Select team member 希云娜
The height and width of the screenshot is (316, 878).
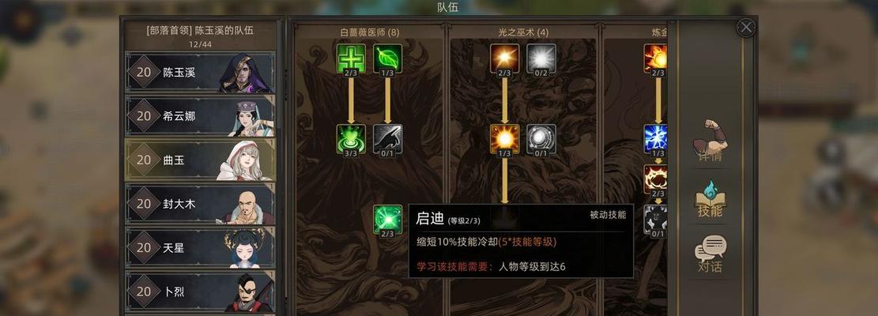click(201, 116)
